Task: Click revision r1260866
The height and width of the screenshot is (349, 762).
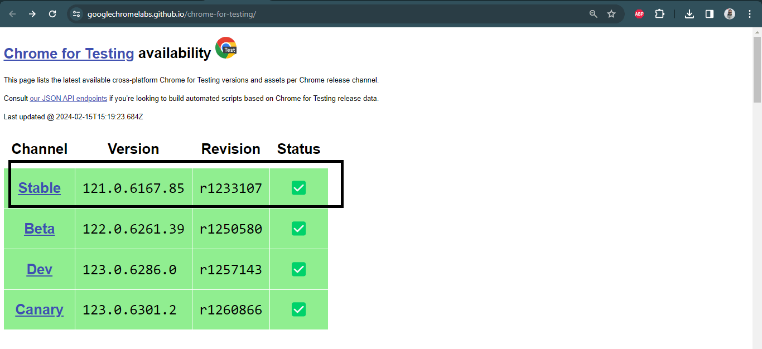Action: [x=231, y=310]
